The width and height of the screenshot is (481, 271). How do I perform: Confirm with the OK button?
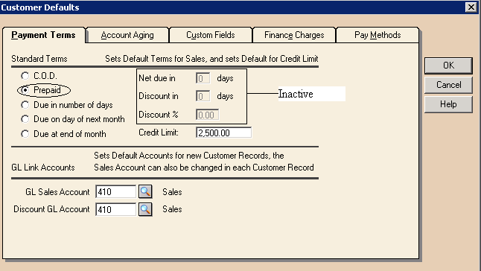[x=448, y=66]
